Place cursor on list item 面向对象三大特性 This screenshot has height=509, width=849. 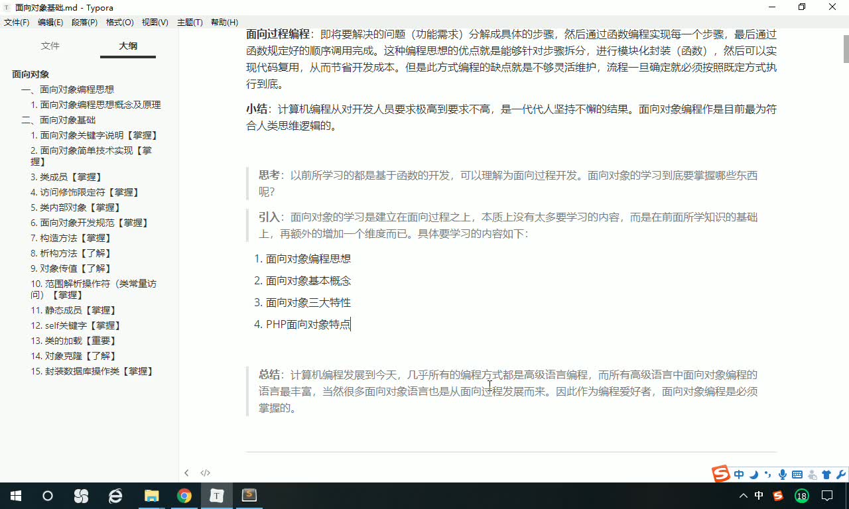308,302
